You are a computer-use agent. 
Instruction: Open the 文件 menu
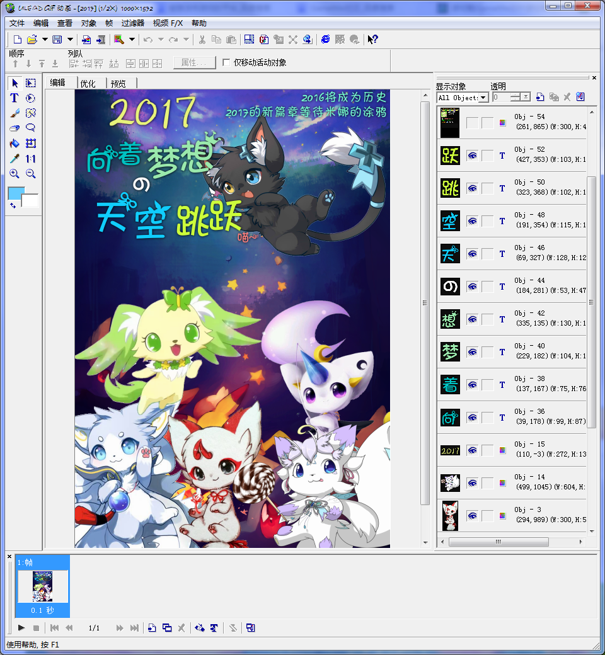coord(17,23)
